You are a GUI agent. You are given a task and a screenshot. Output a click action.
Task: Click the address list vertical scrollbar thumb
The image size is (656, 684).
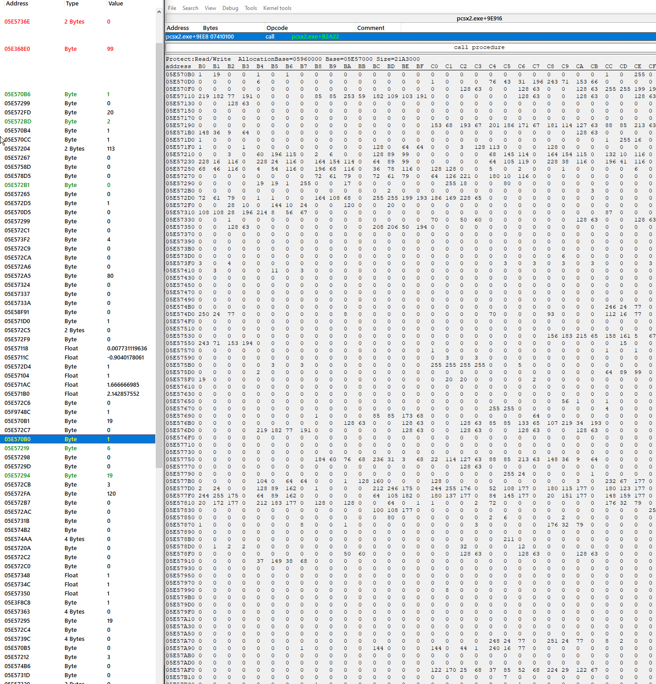click(159, 254)
